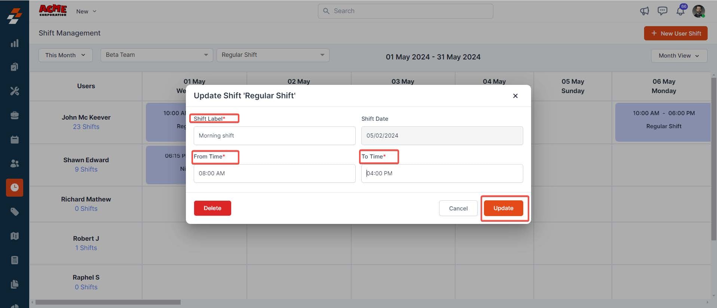This screenshot has width=717, height=308.
Task: Open the Beta Team dropdown
Action: (x=157, y=55)
